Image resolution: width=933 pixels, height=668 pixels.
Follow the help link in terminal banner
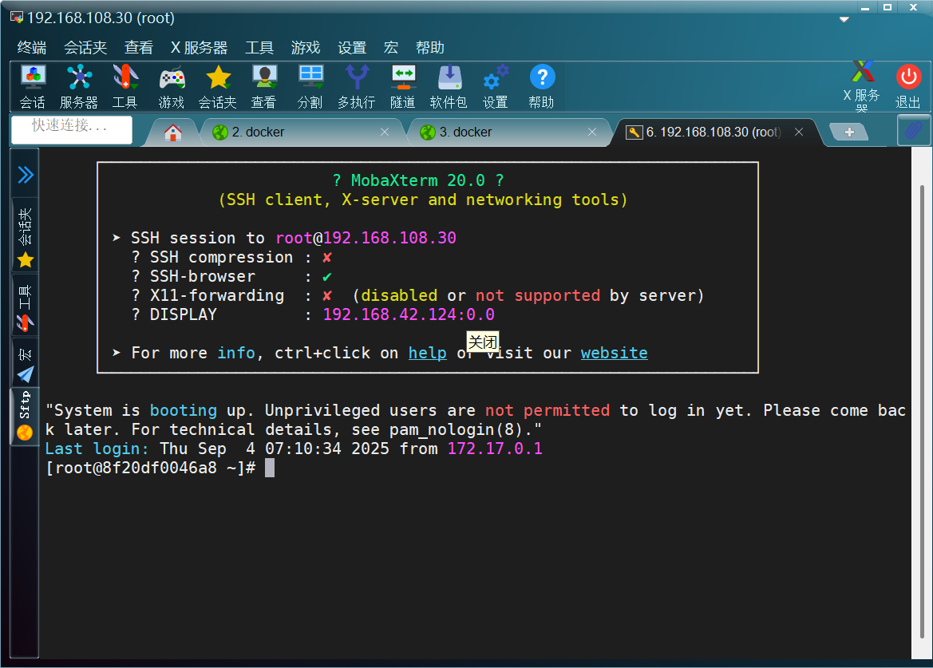tap(427, 353)
